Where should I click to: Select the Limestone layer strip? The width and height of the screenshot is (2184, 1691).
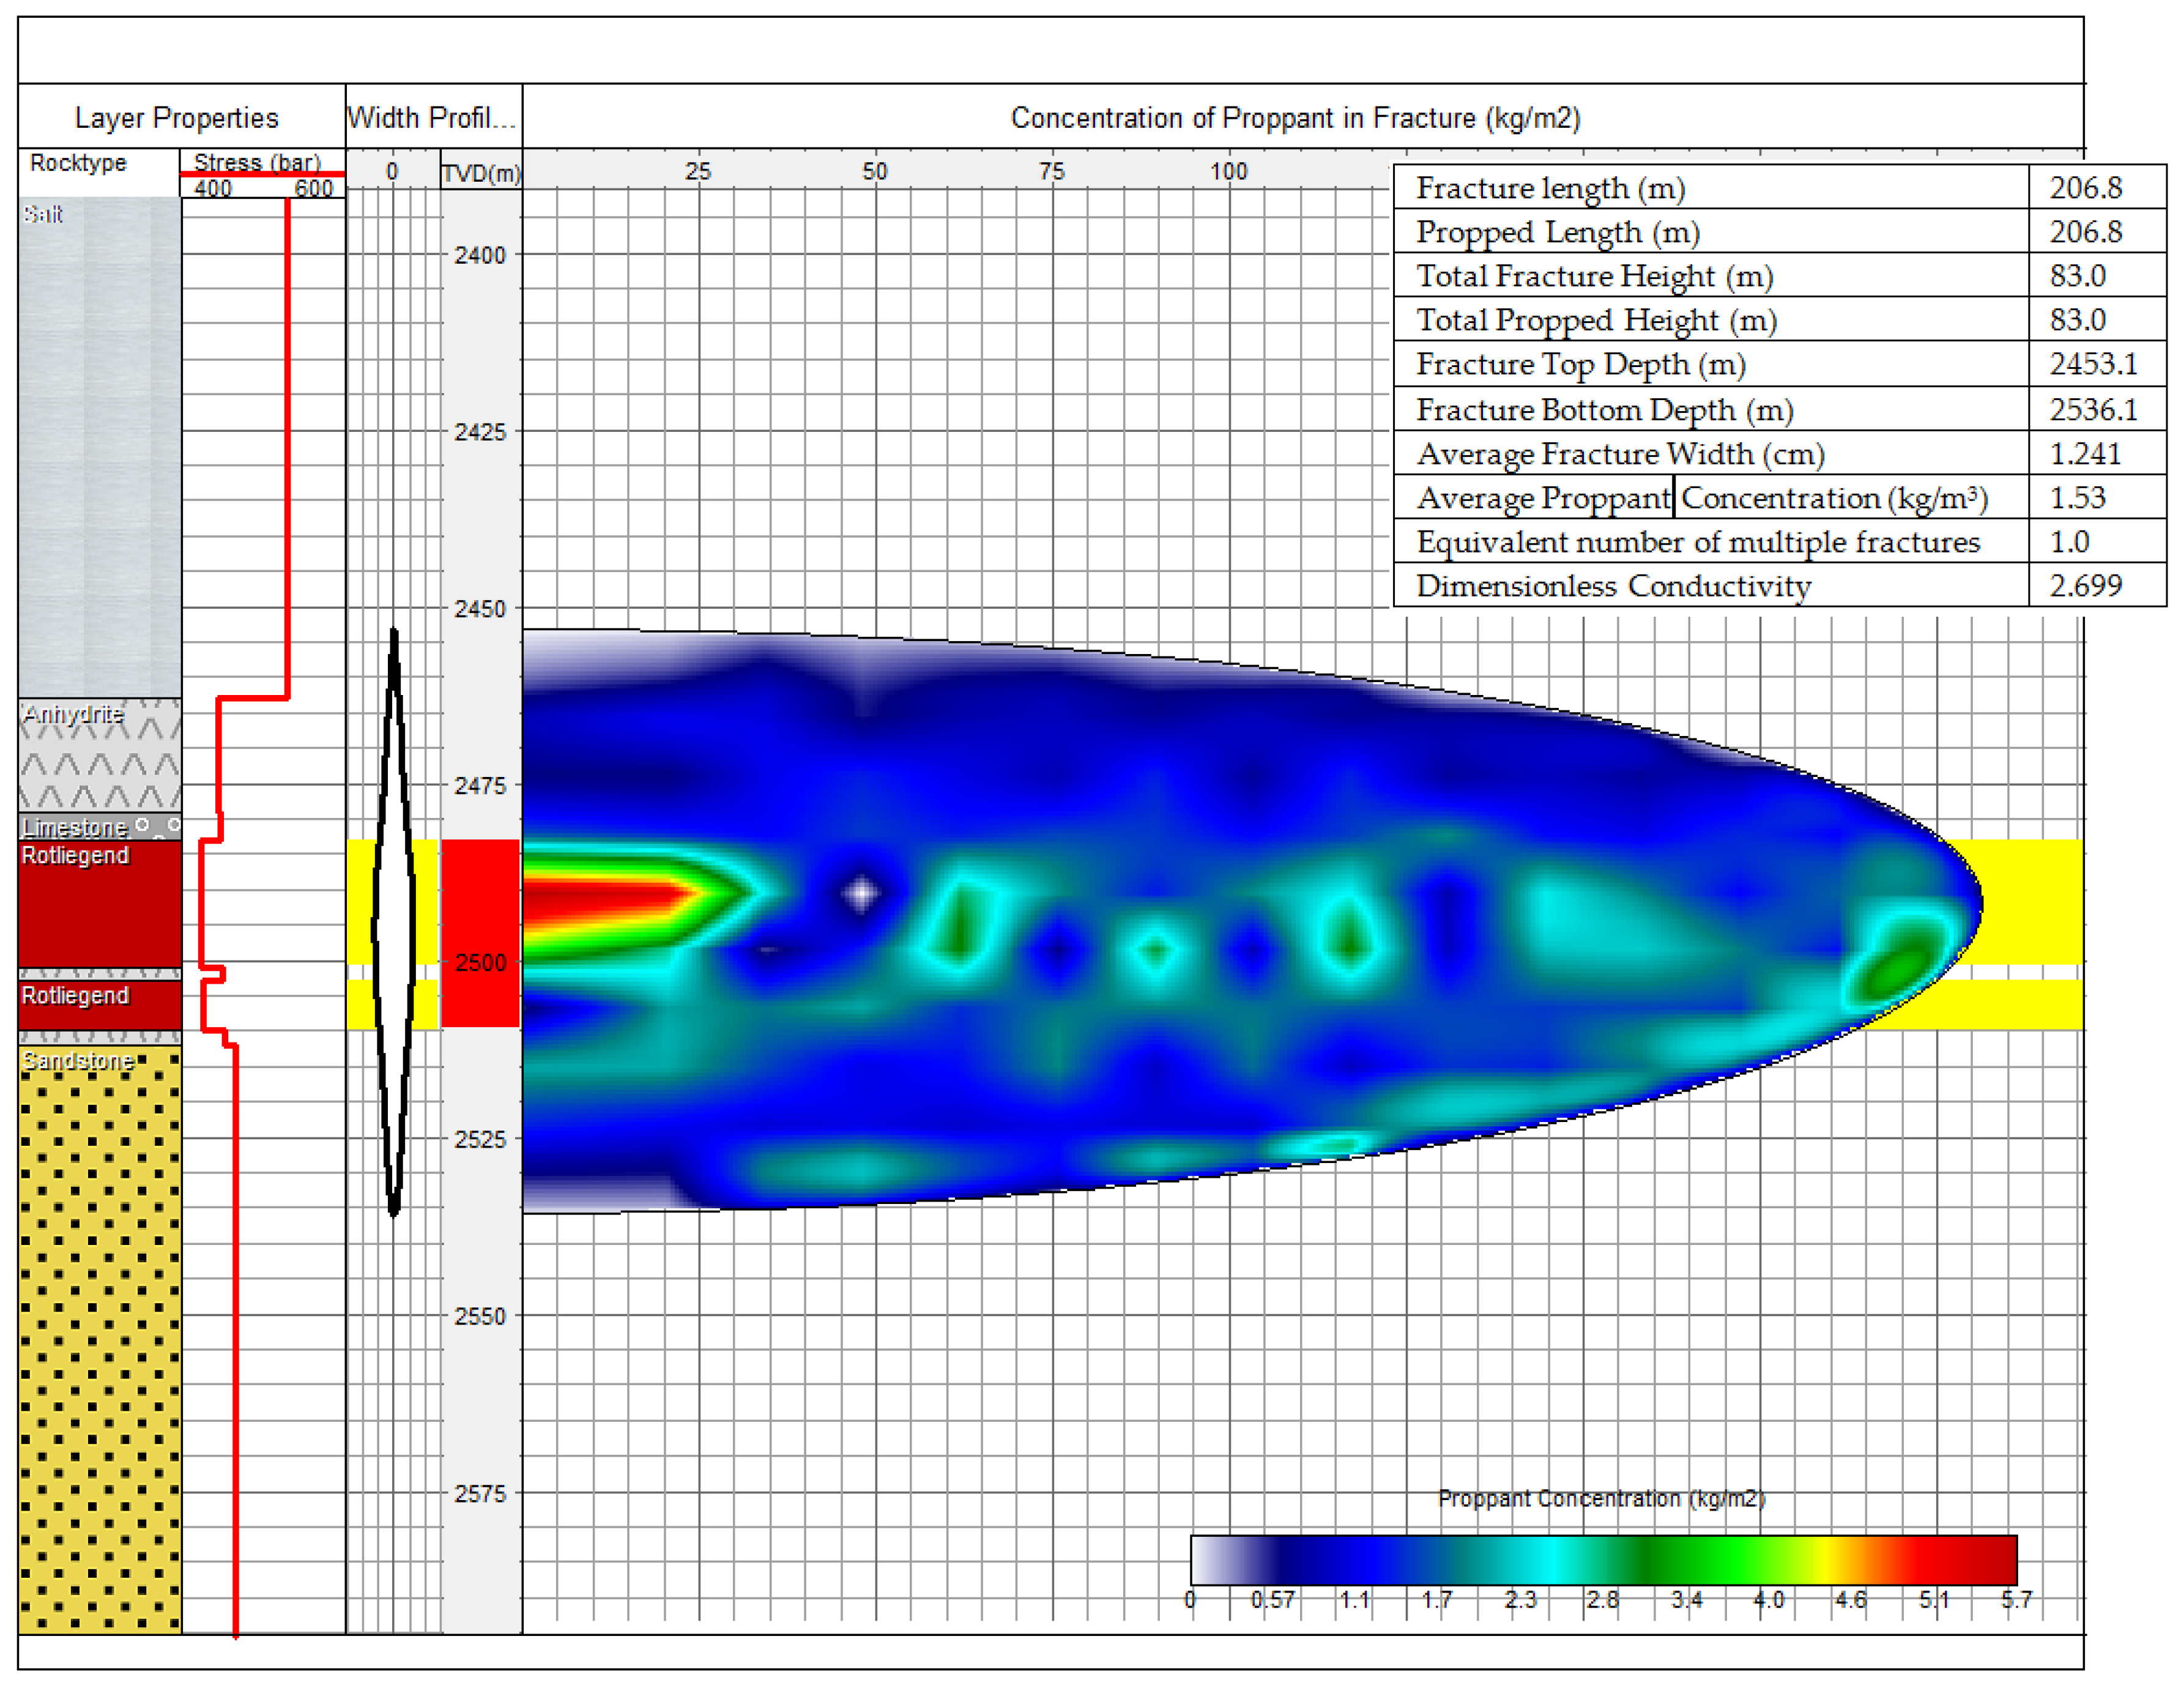[99, 826]
